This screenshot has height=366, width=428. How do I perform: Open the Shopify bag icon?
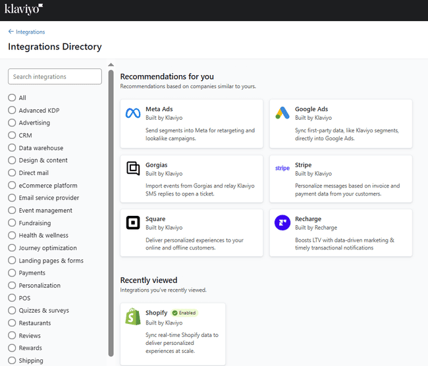coord(133,317)
